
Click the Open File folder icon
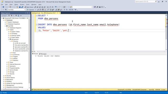[17, 7]
